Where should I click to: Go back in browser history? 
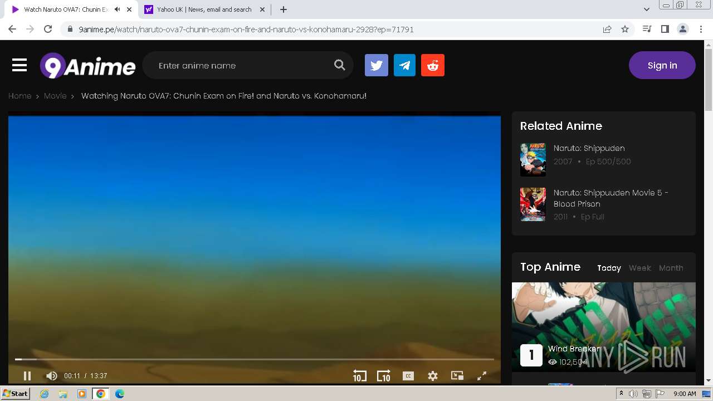click(x=12, y=29)
